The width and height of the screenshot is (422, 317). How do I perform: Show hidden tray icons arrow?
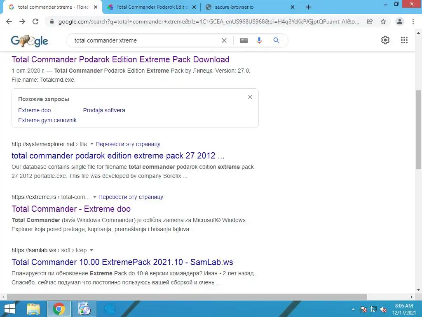pyautogui.click(x=353, y=309)
